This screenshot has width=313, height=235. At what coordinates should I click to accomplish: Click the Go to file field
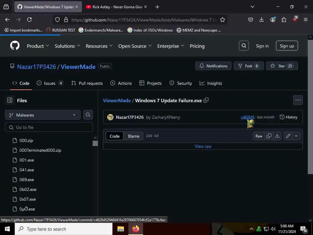(x=49, y=127)
